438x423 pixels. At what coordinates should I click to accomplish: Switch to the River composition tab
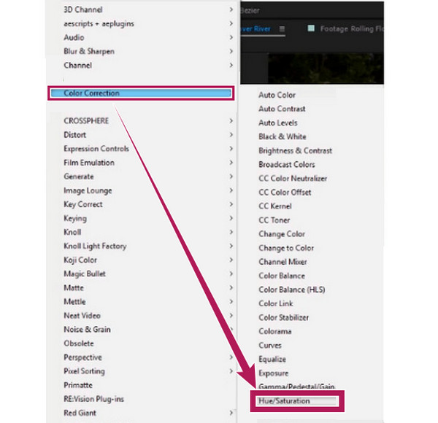(255, 28)
